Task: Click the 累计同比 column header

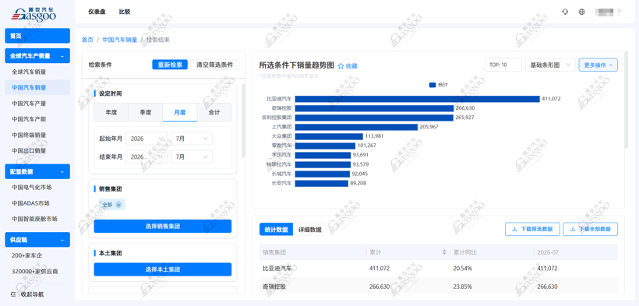Action: coord(465,252)
